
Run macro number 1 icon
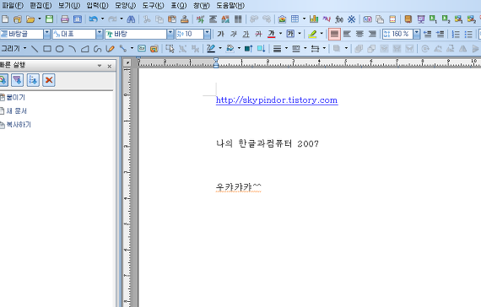tap(433, 19)
